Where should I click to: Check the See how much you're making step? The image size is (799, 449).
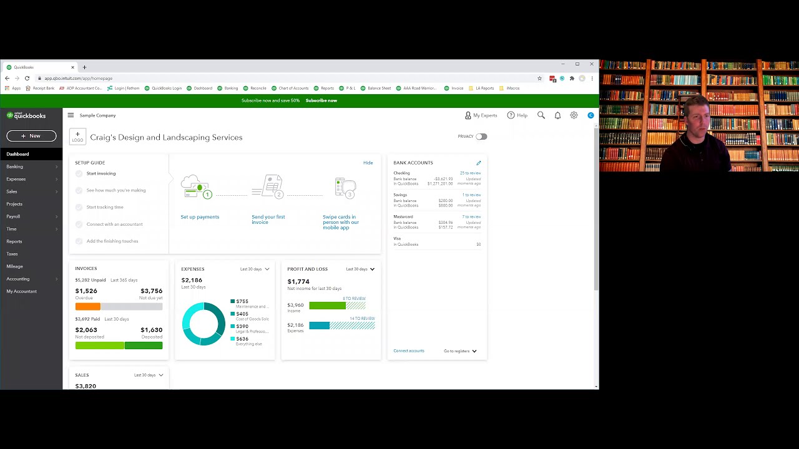pos(79,190)
